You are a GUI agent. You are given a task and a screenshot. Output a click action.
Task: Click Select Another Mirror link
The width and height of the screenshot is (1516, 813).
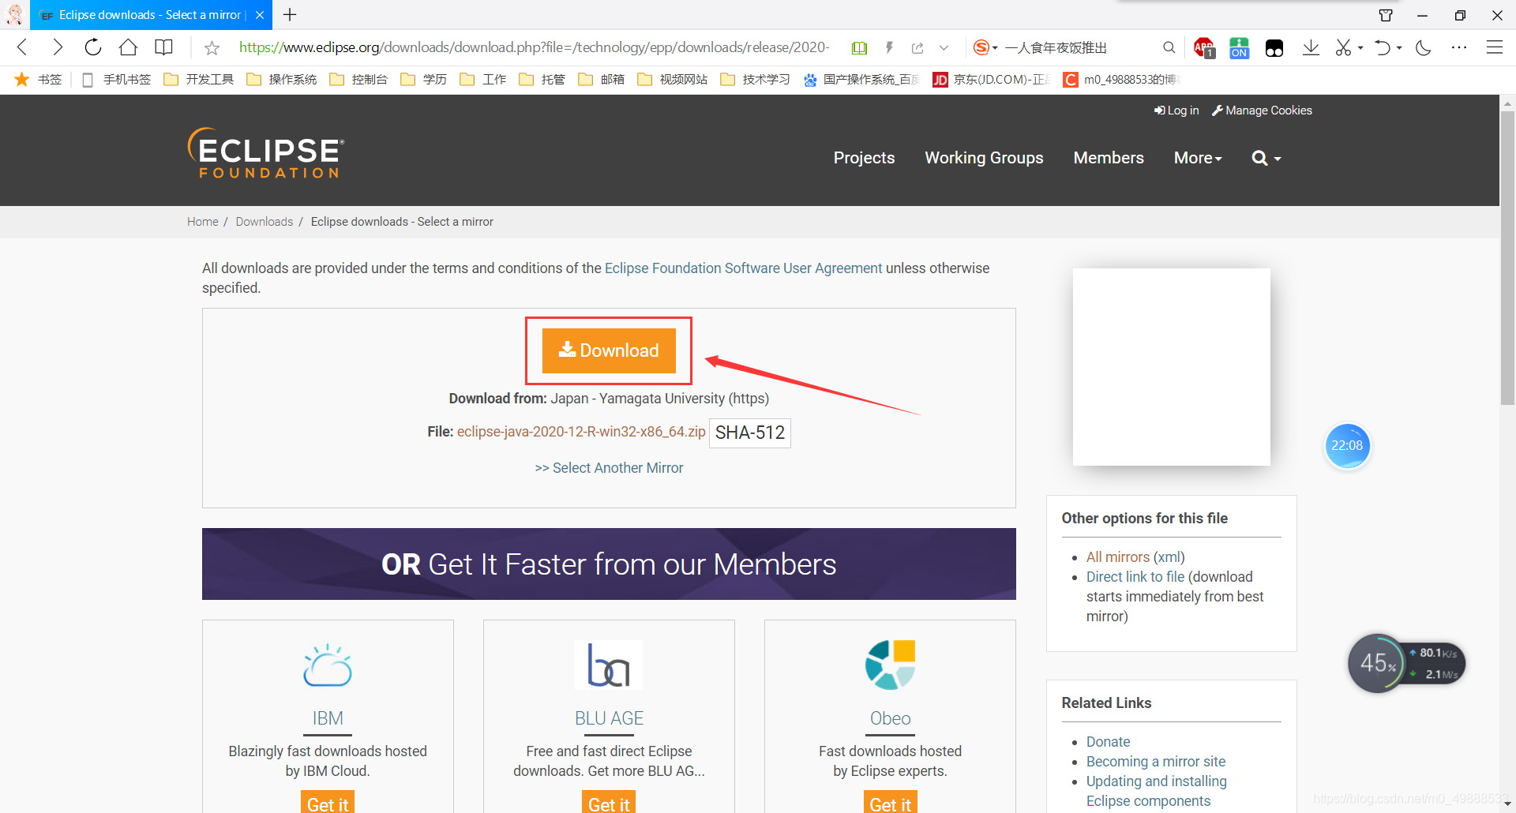point(609,468)
